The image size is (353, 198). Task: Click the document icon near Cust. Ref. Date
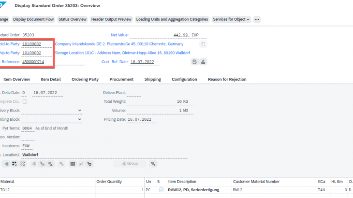click(x=194, y=62)
